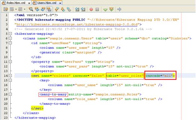Click name="sample.onemany.Users" attribute

[x=65, y=38]
